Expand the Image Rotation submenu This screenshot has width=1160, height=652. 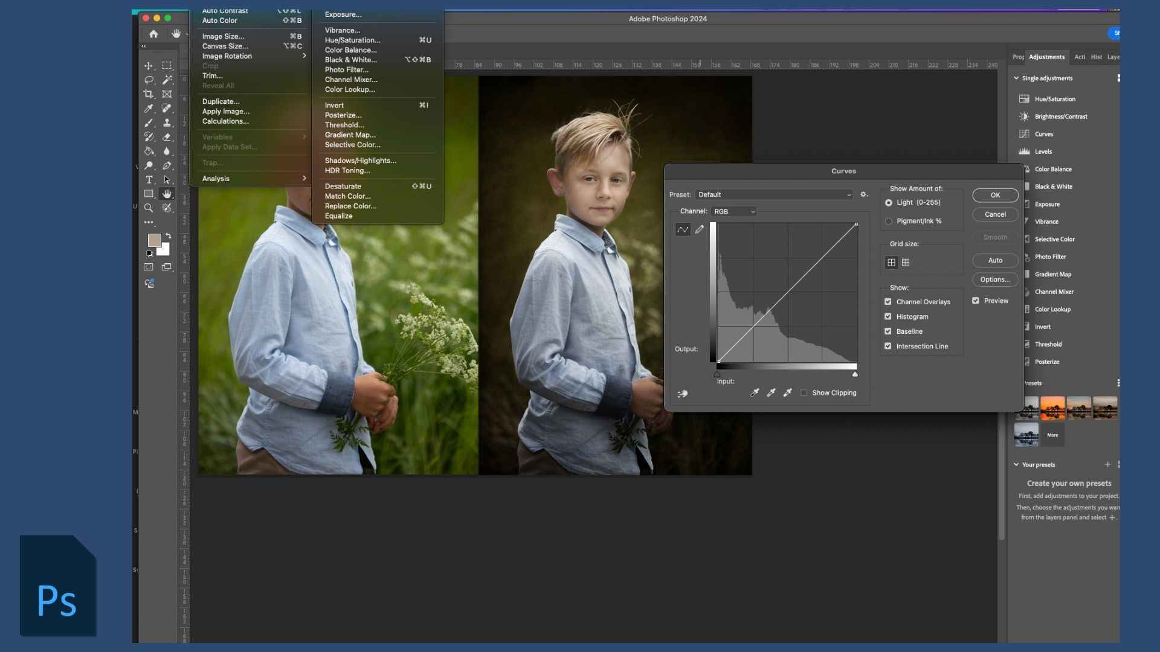click(254, 56)
